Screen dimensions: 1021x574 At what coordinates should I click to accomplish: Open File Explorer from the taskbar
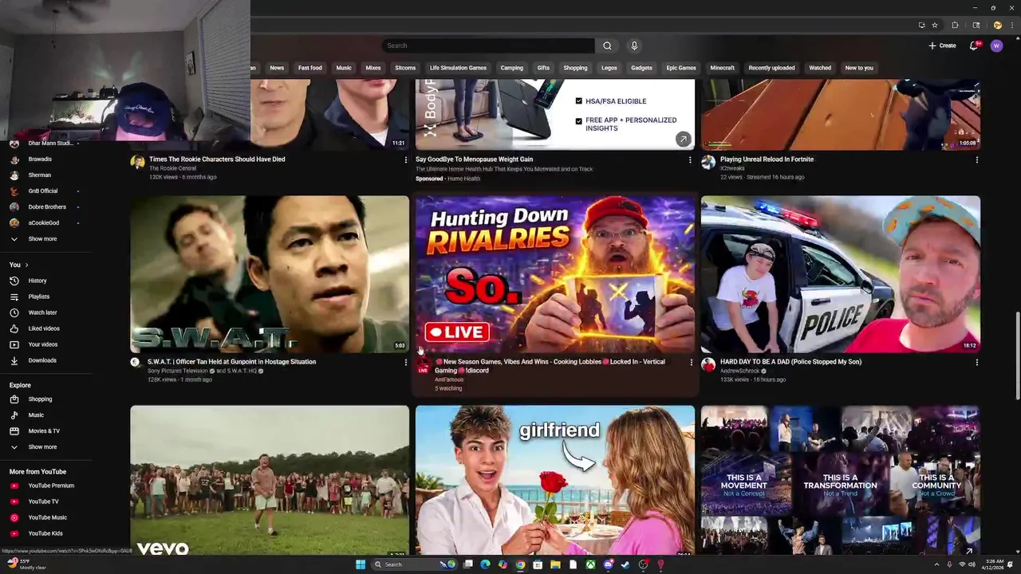[555, 564]
